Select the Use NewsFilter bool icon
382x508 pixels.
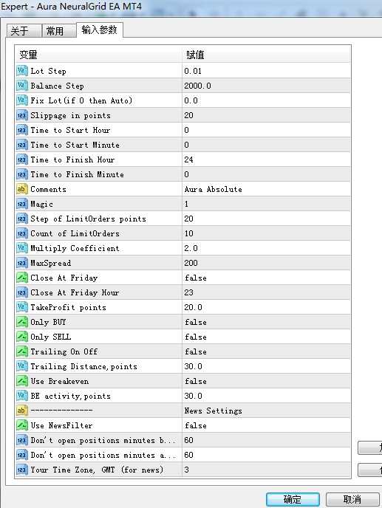[x=21, y=425]
